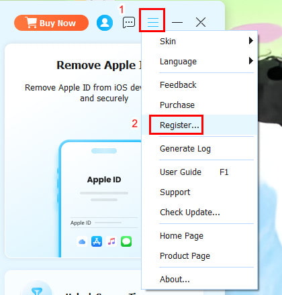The image size is (282, 295).
Task: Toggle the hamburger menu icon
Action: 153,22
